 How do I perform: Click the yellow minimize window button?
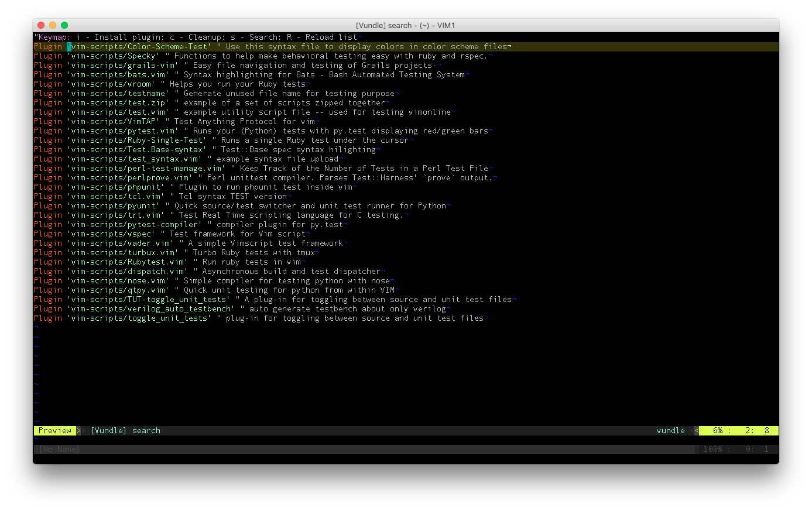coord(53,25)
